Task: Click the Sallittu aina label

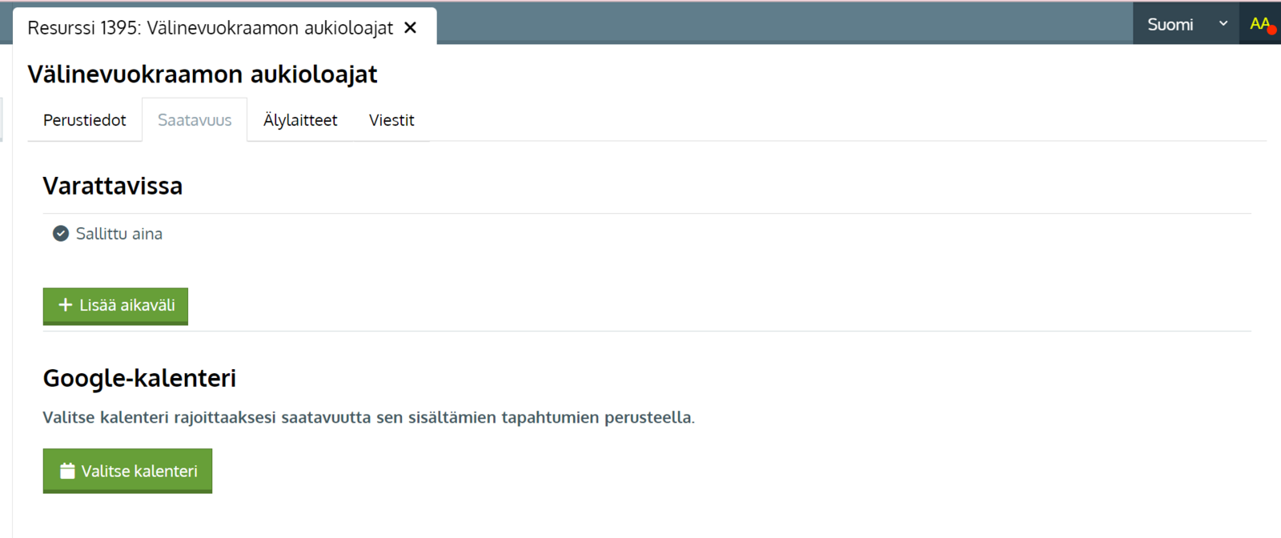Action: (119, 234)
